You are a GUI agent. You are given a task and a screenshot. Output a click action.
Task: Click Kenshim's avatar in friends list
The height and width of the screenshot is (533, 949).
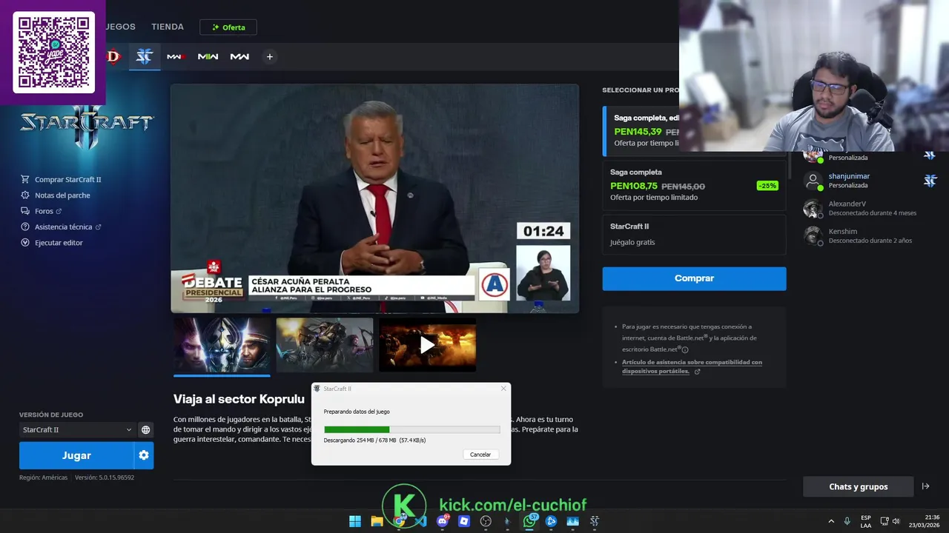coord(813,236)
